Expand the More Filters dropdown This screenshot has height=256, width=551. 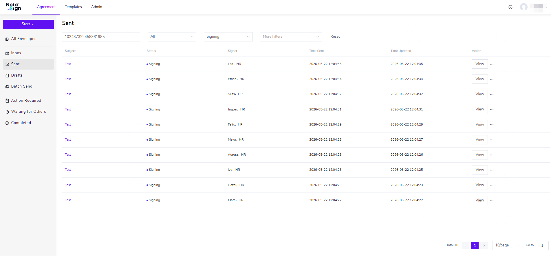point(291,37)
